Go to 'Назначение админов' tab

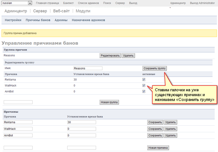(88, 20)
